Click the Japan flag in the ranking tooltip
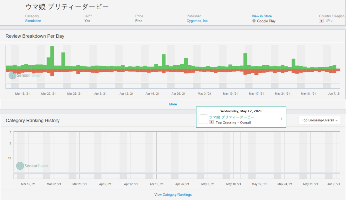 (211, 122)
